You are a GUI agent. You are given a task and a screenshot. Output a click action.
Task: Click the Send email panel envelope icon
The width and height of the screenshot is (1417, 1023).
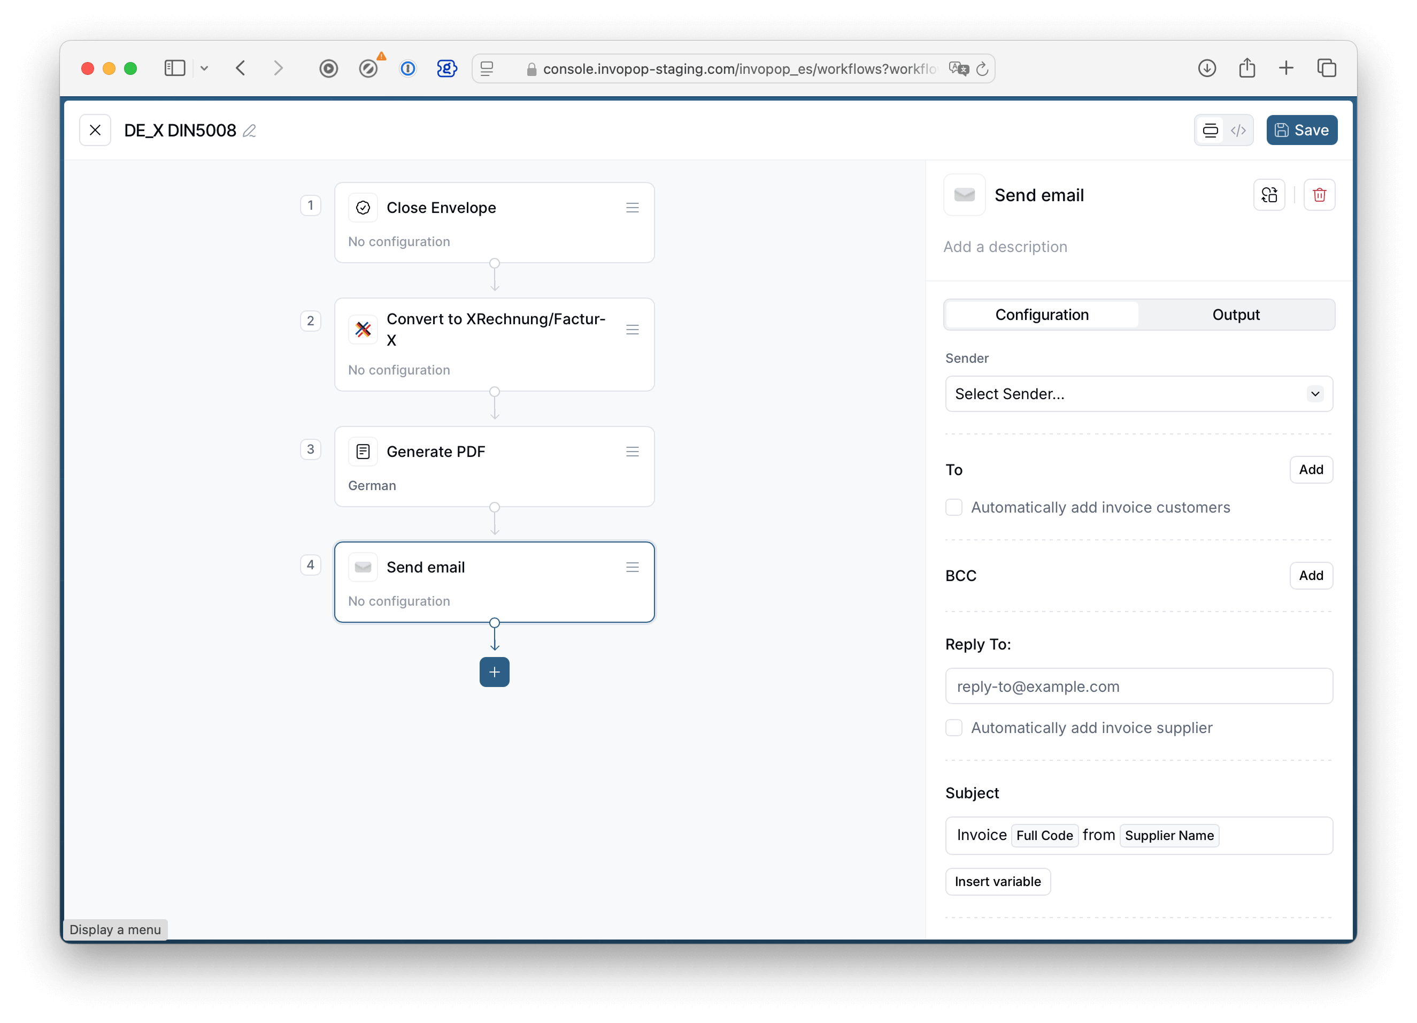tap(964, 195)
